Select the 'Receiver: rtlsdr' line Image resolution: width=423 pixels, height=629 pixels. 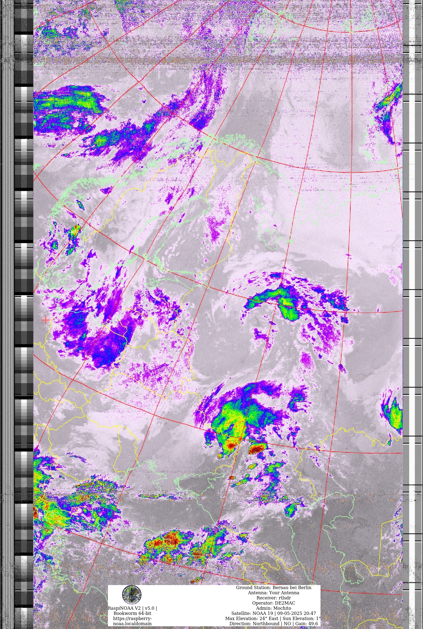click(274, 598)
